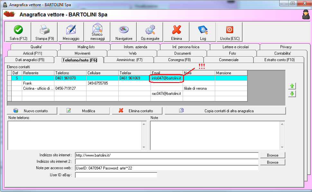Click the Indirizzo sito internet field

pyautogui.click(x=167, y=155)
